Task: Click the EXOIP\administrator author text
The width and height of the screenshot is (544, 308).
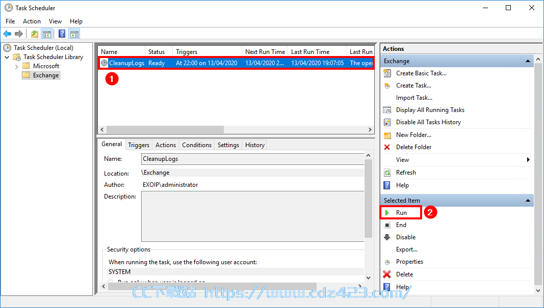Action: (x=170, y=185)
